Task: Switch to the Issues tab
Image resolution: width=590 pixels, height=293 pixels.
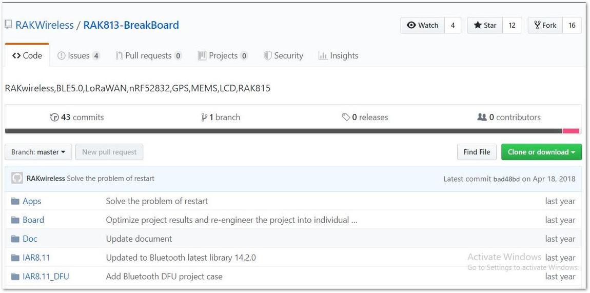Action: (x=78, y=55)
